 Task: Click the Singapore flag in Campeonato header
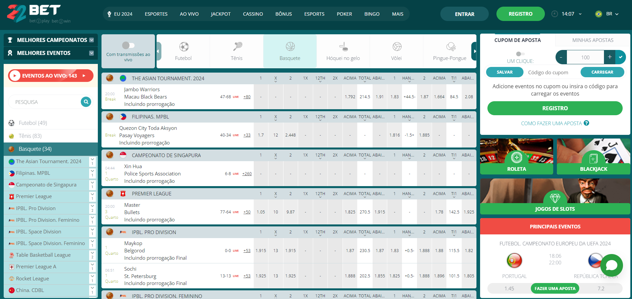pyautogui.click(x=123, y=155)
